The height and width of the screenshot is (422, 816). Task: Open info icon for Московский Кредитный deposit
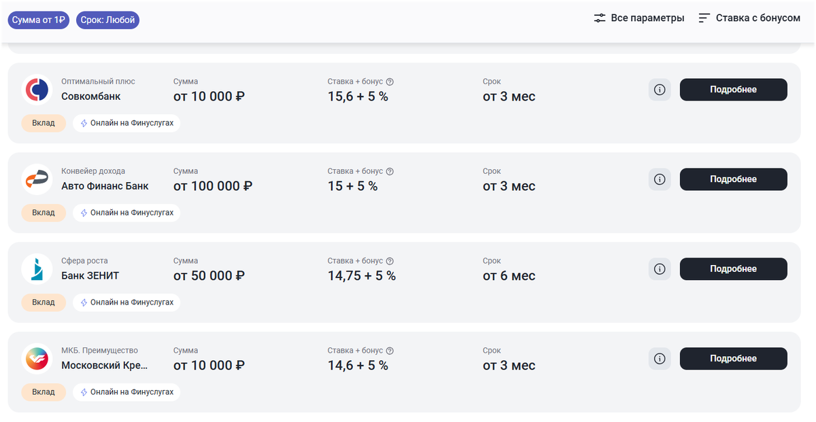coord(660,359)
